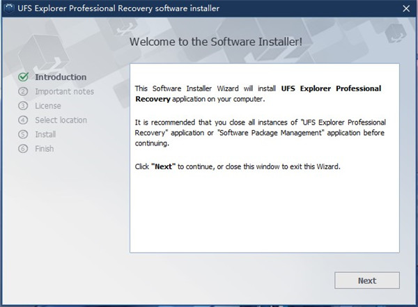Click the step 3 circle beside License
Image resolution: width=418 pixels, height=307 pixels.
tap(23, 106)
